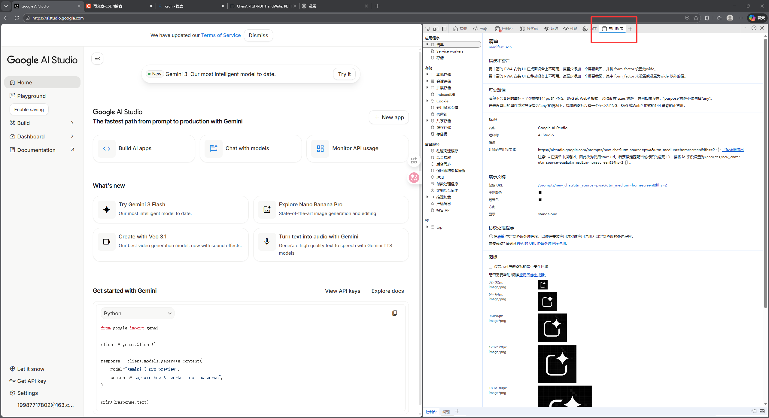This screenshot has height=418, width=769.
Task: Copy the Python code snippet
Action: point(394,313)
